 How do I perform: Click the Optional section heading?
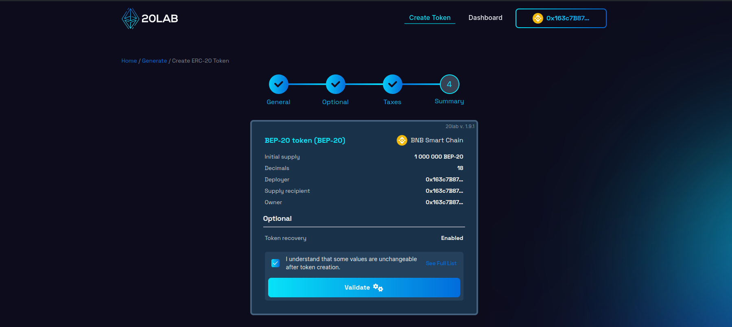click(278, 218)
